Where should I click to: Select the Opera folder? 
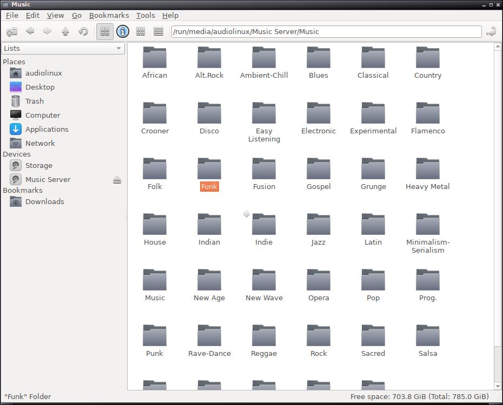tap(319, 286)
